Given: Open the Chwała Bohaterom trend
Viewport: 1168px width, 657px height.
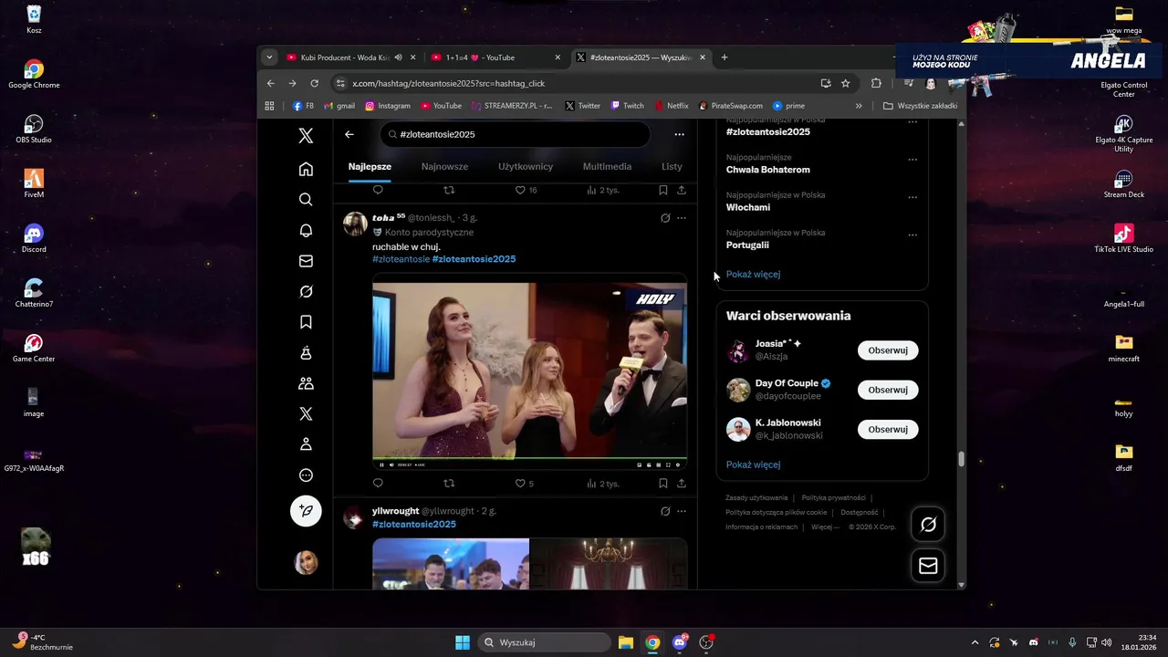Looking at the screenshot, I should coord(767,170).
